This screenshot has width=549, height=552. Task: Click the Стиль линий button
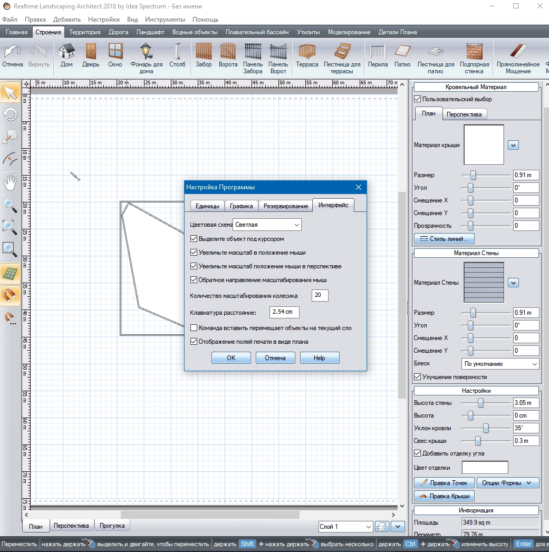point(444,239)
